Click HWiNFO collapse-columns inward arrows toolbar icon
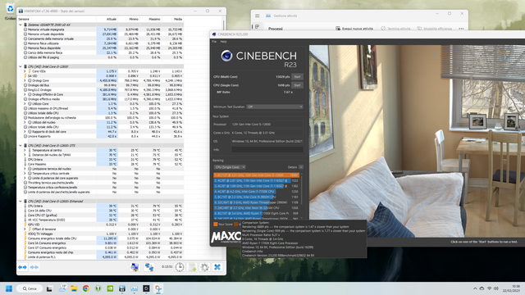This screenshot has width=525, height=295. (34, 267)
